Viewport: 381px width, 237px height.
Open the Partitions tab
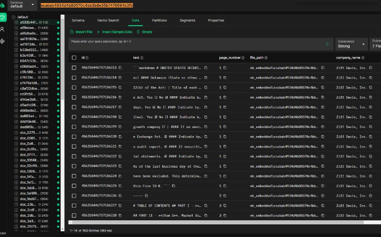[160, 20]
